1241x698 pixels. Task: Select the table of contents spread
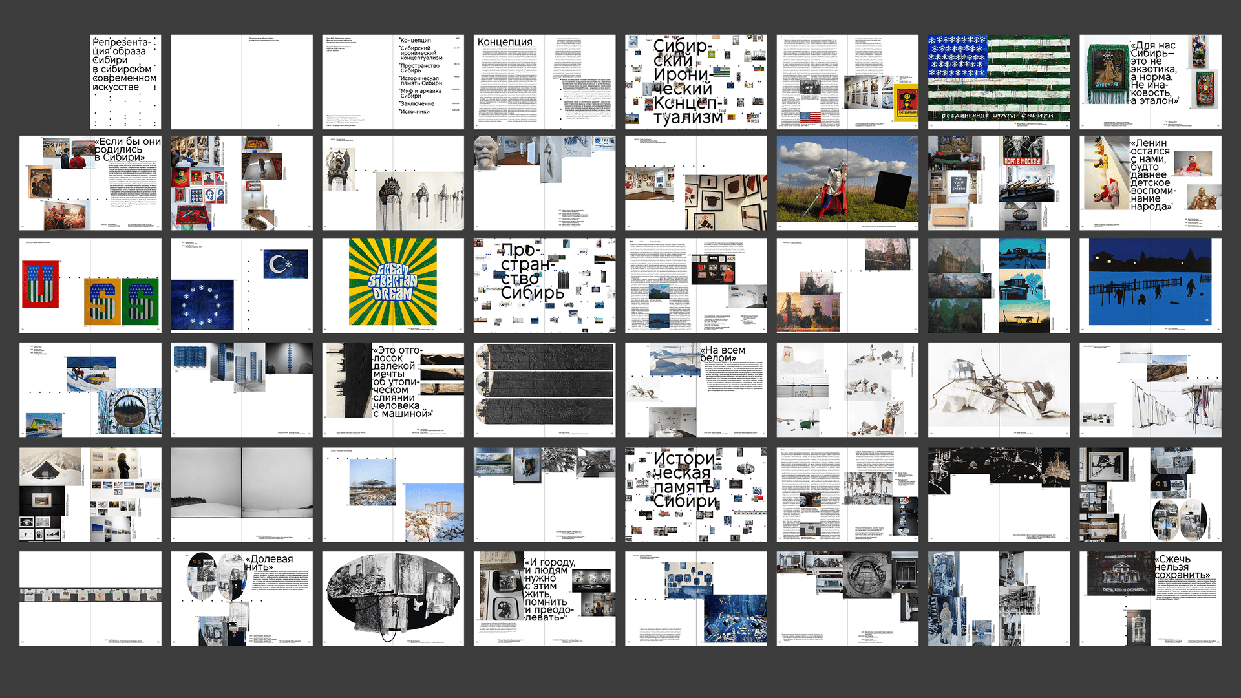pyautogui.click(x=393, y=82)
